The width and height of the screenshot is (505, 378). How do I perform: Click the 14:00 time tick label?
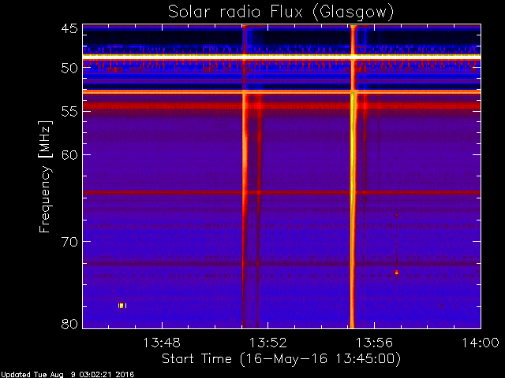[481, 343]
